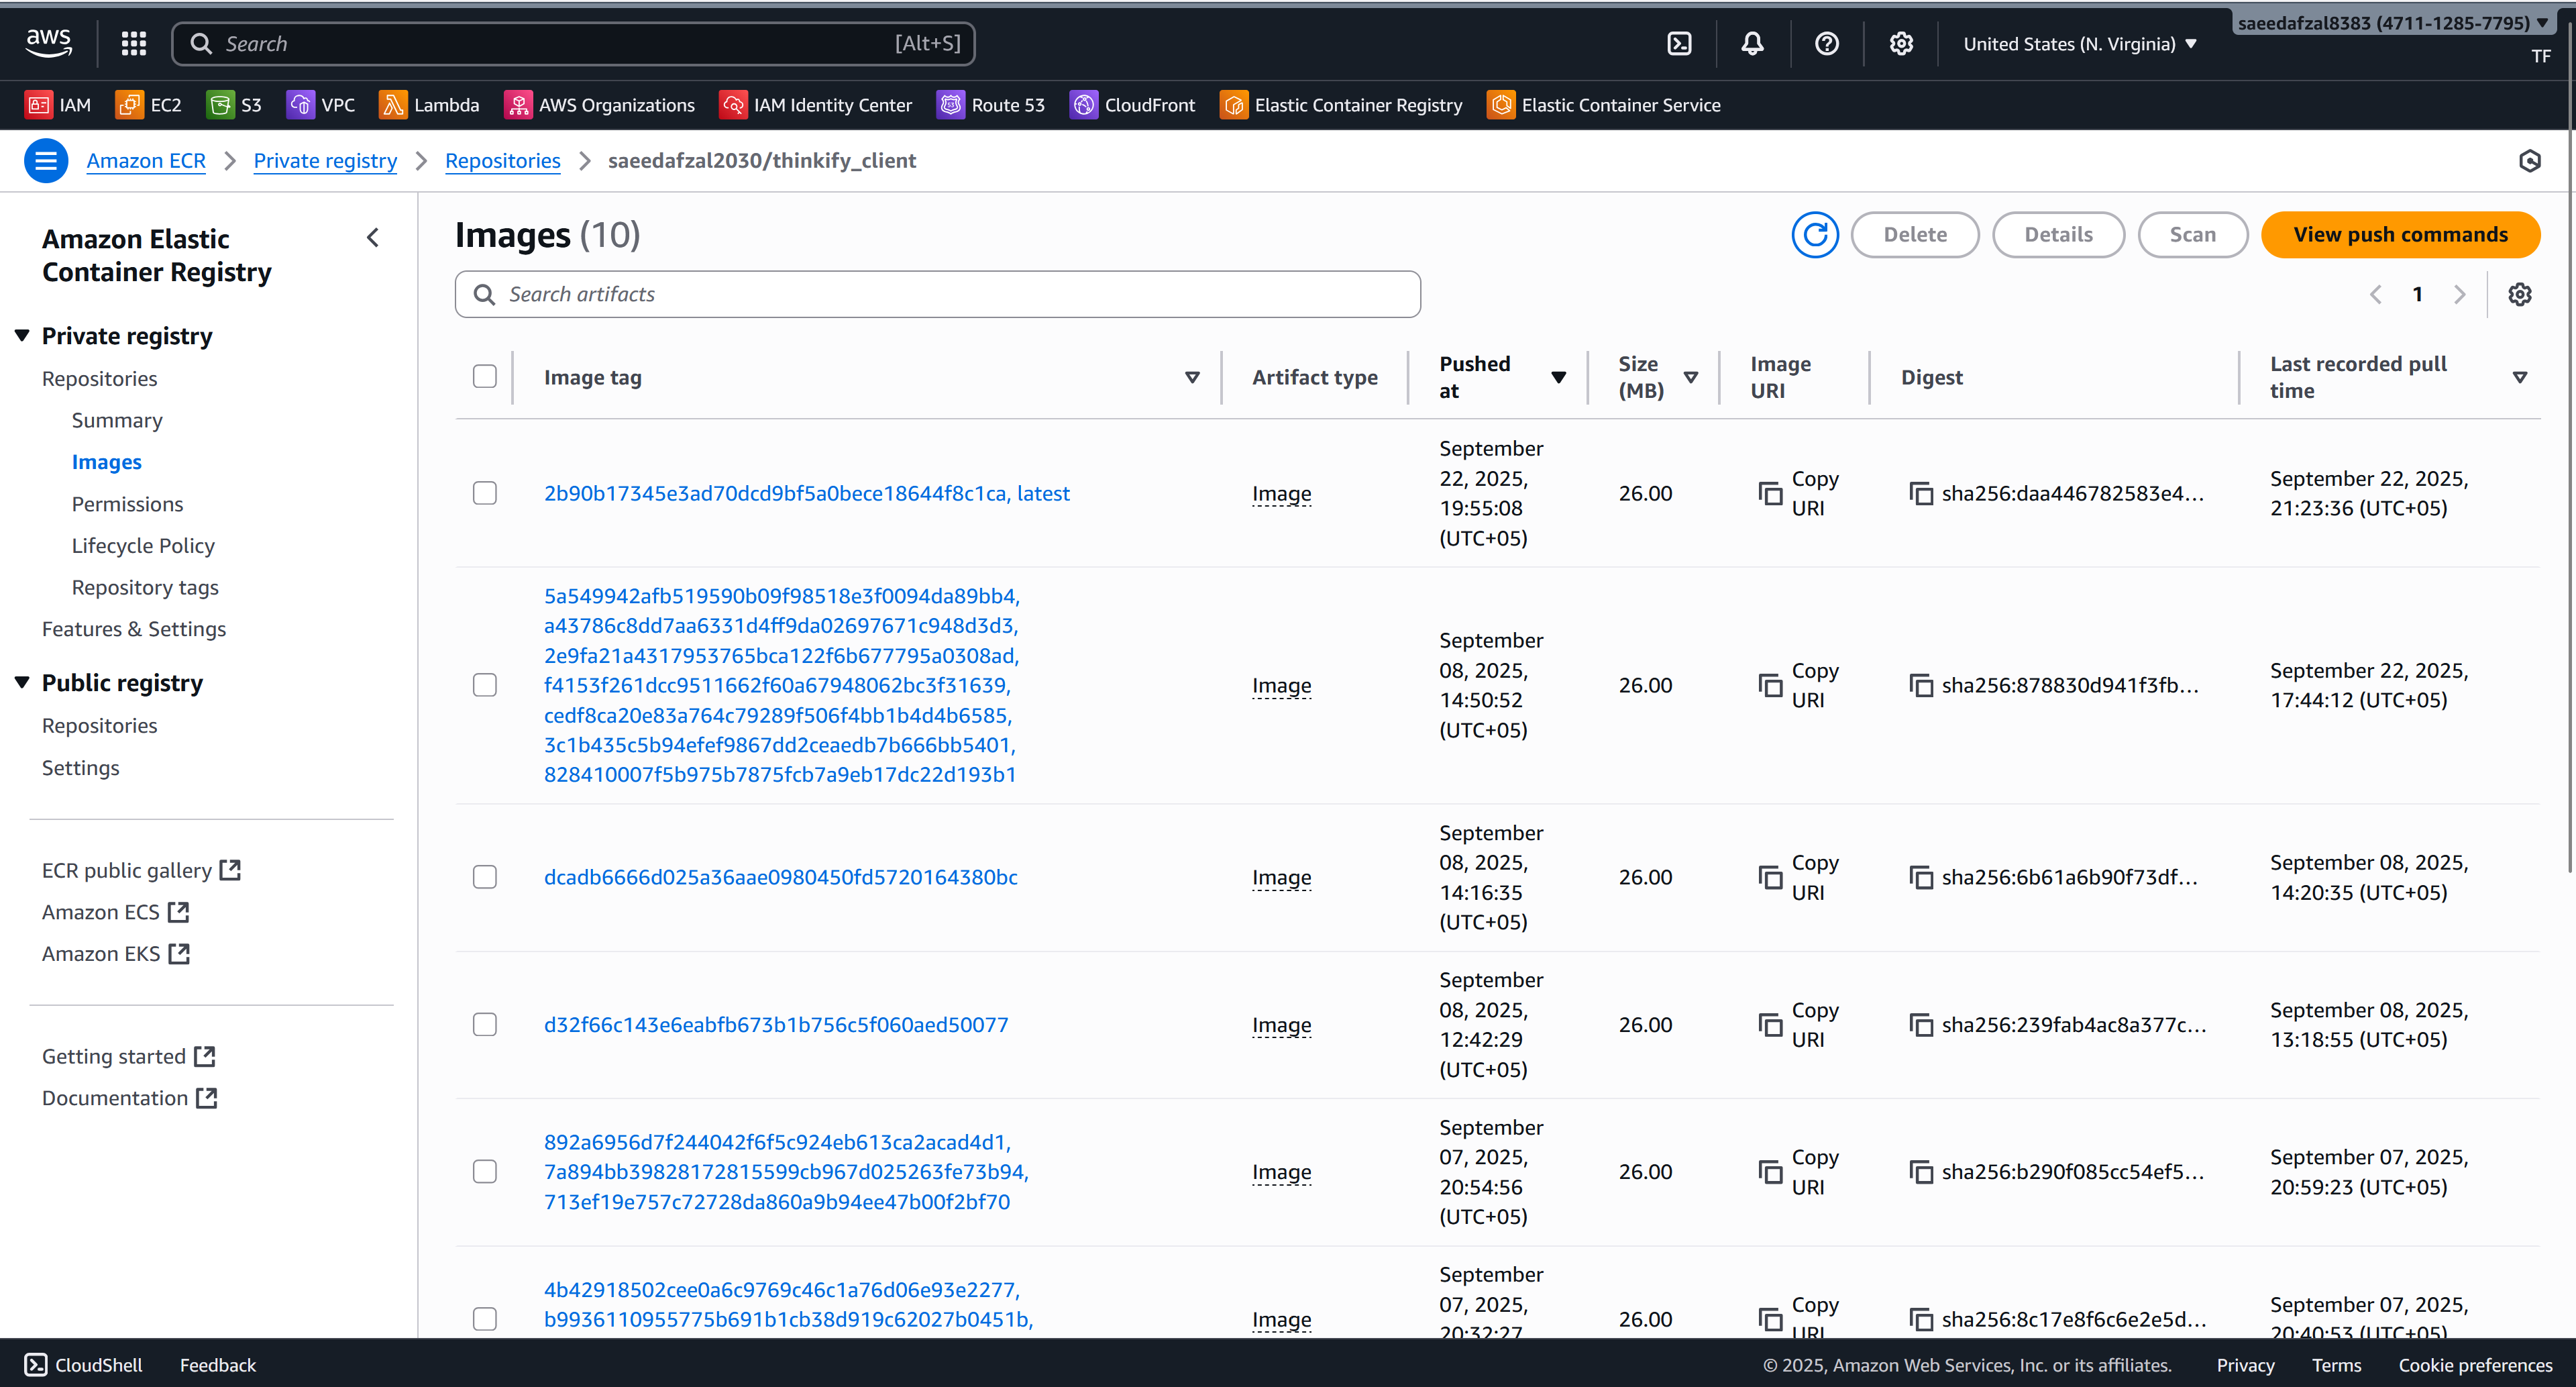Open the region selector dropdown

pyautogui.click(x=2080, y=43)
